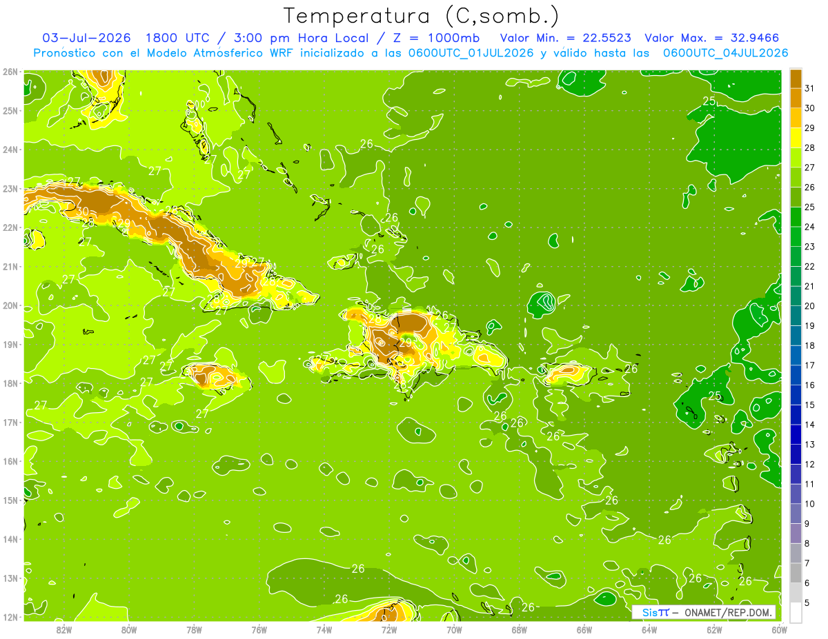Click the '10' colorbar legend label

809,504
